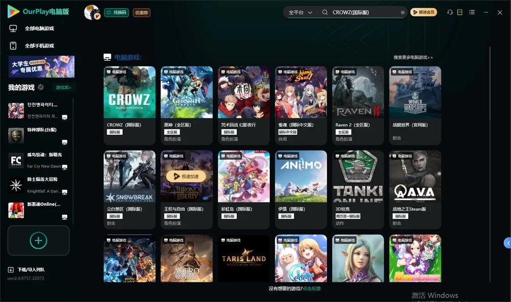Open the 优惠券 coupon button

coord(142,12)
